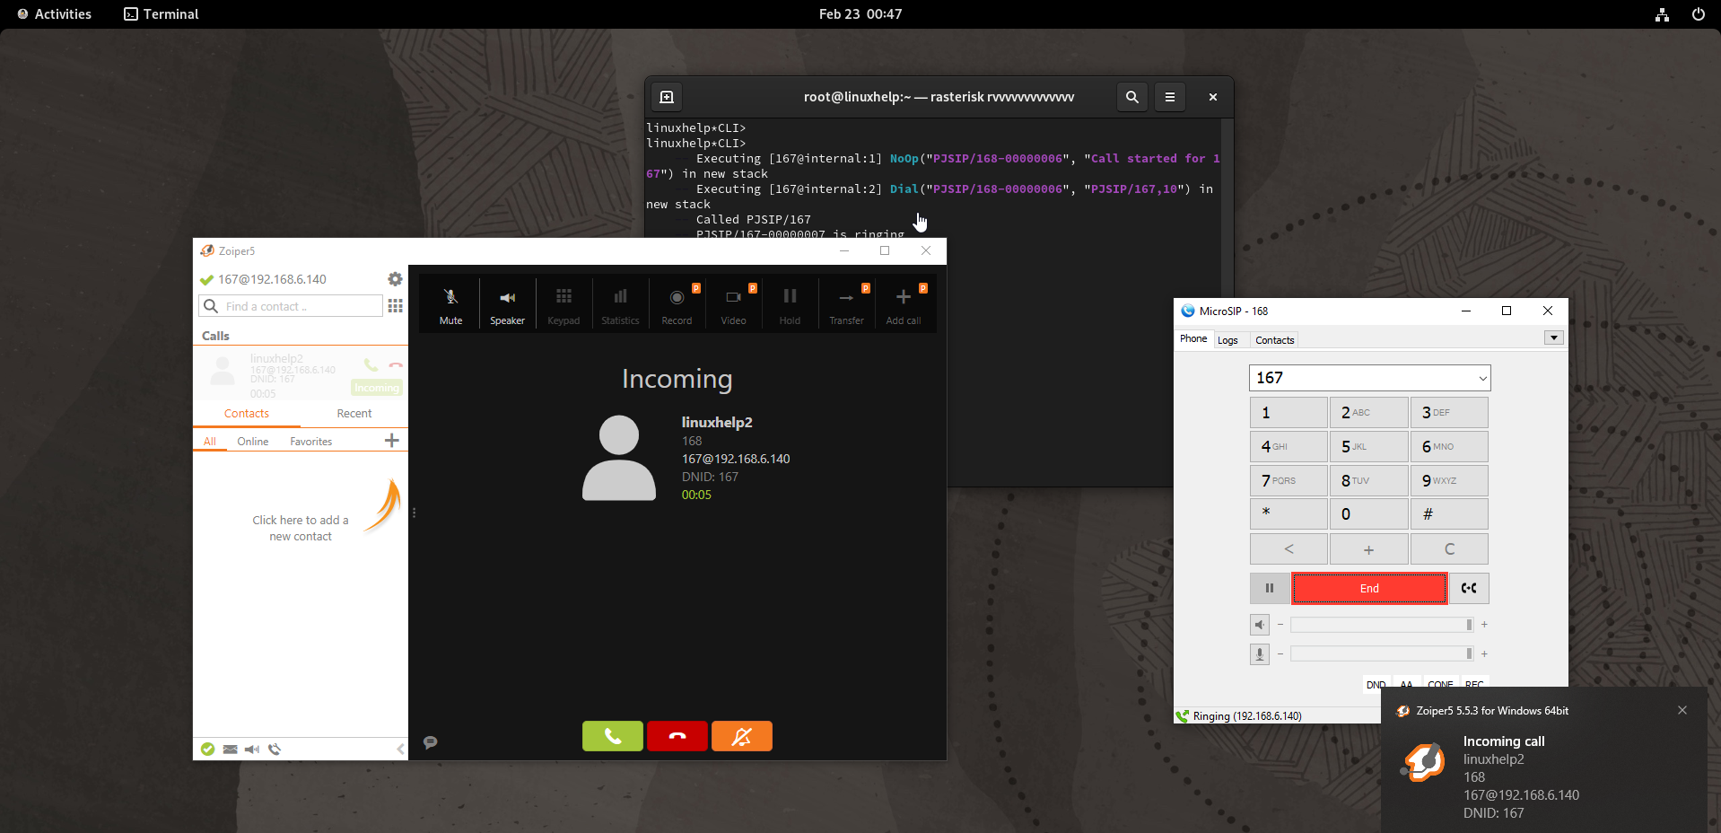The height and width of the screenshot is (833, 1721).
Task: Toggle REC in MicroSIP
Action: coord(1474,684)
